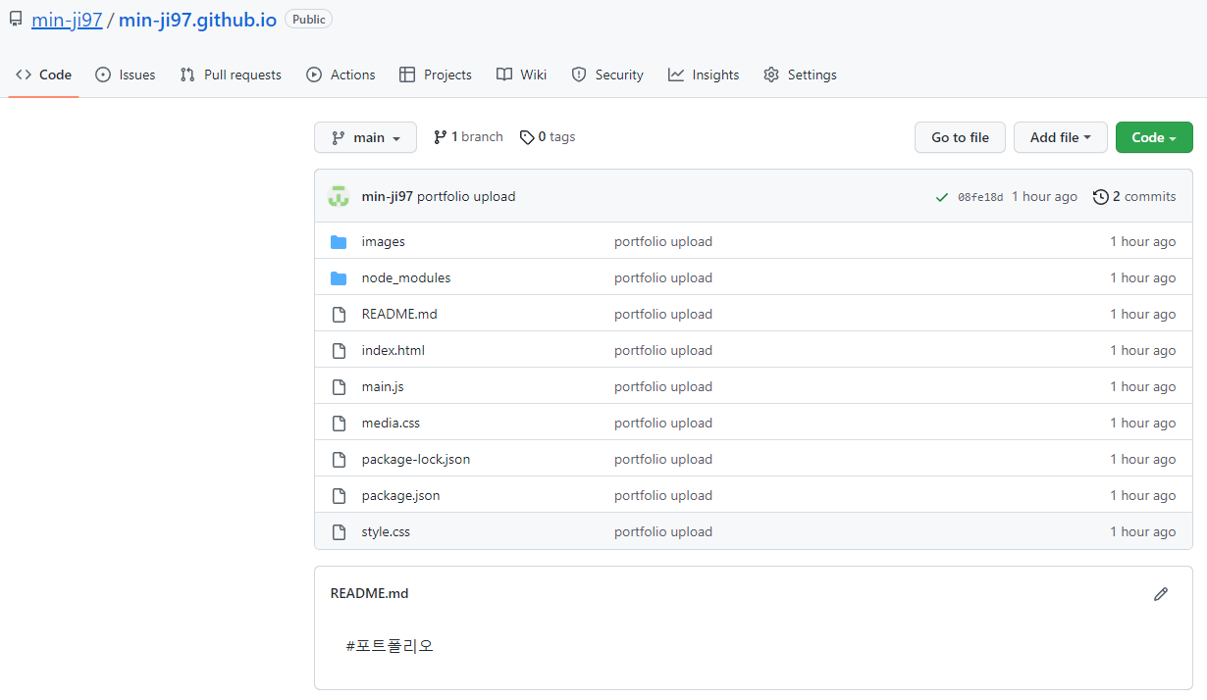Click the Go to file button
Screen dimensions: 1207x700
[x=960, y=137]
